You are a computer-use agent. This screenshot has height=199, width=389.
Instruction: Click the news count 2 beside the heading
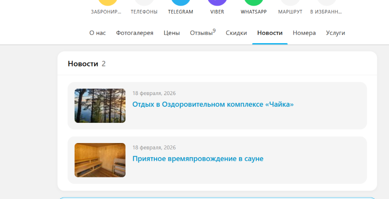(x=103, y=64)
